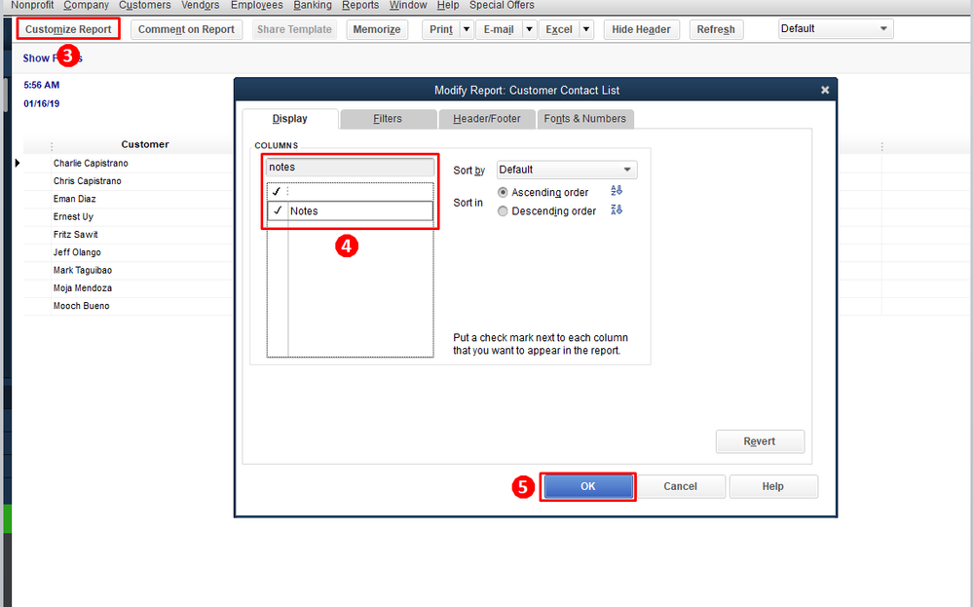Select the Jeff Olango row
This screenshot has width=973, height=607.
tap(77, 252)
